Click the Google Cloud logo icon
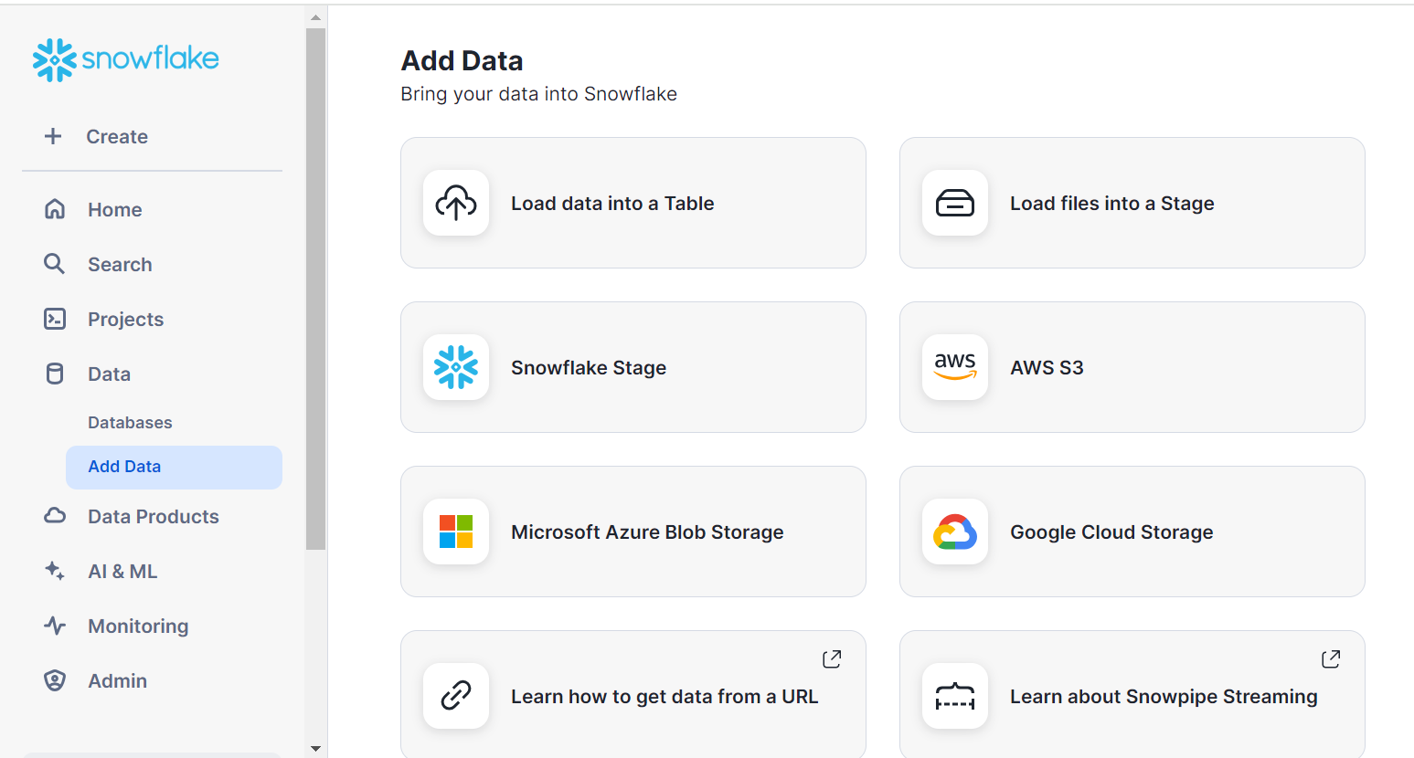This screenshot has width=1414, height=758. pos(955,532)
